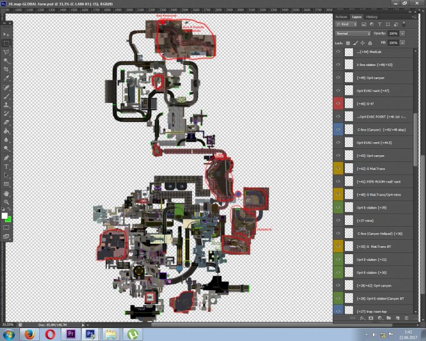
Task: Select the Paint Bucket tool
Action: pos(6,131)
